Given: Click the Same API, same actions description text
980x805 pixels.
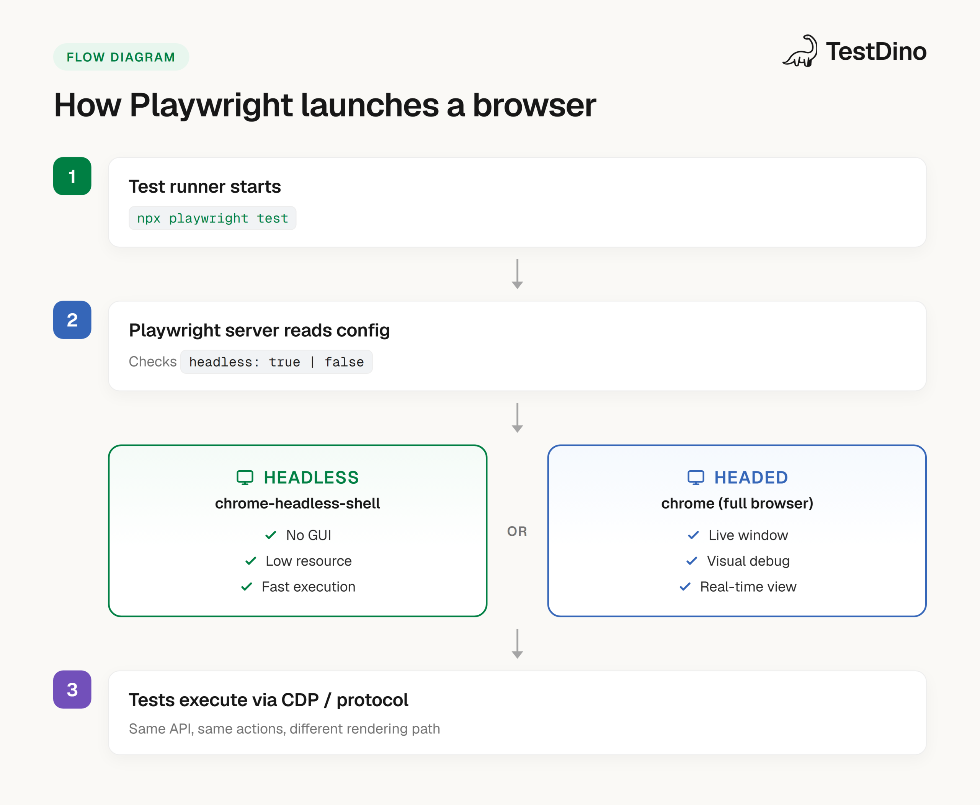Looking at the screenshot, I should [x=284, y=729].
